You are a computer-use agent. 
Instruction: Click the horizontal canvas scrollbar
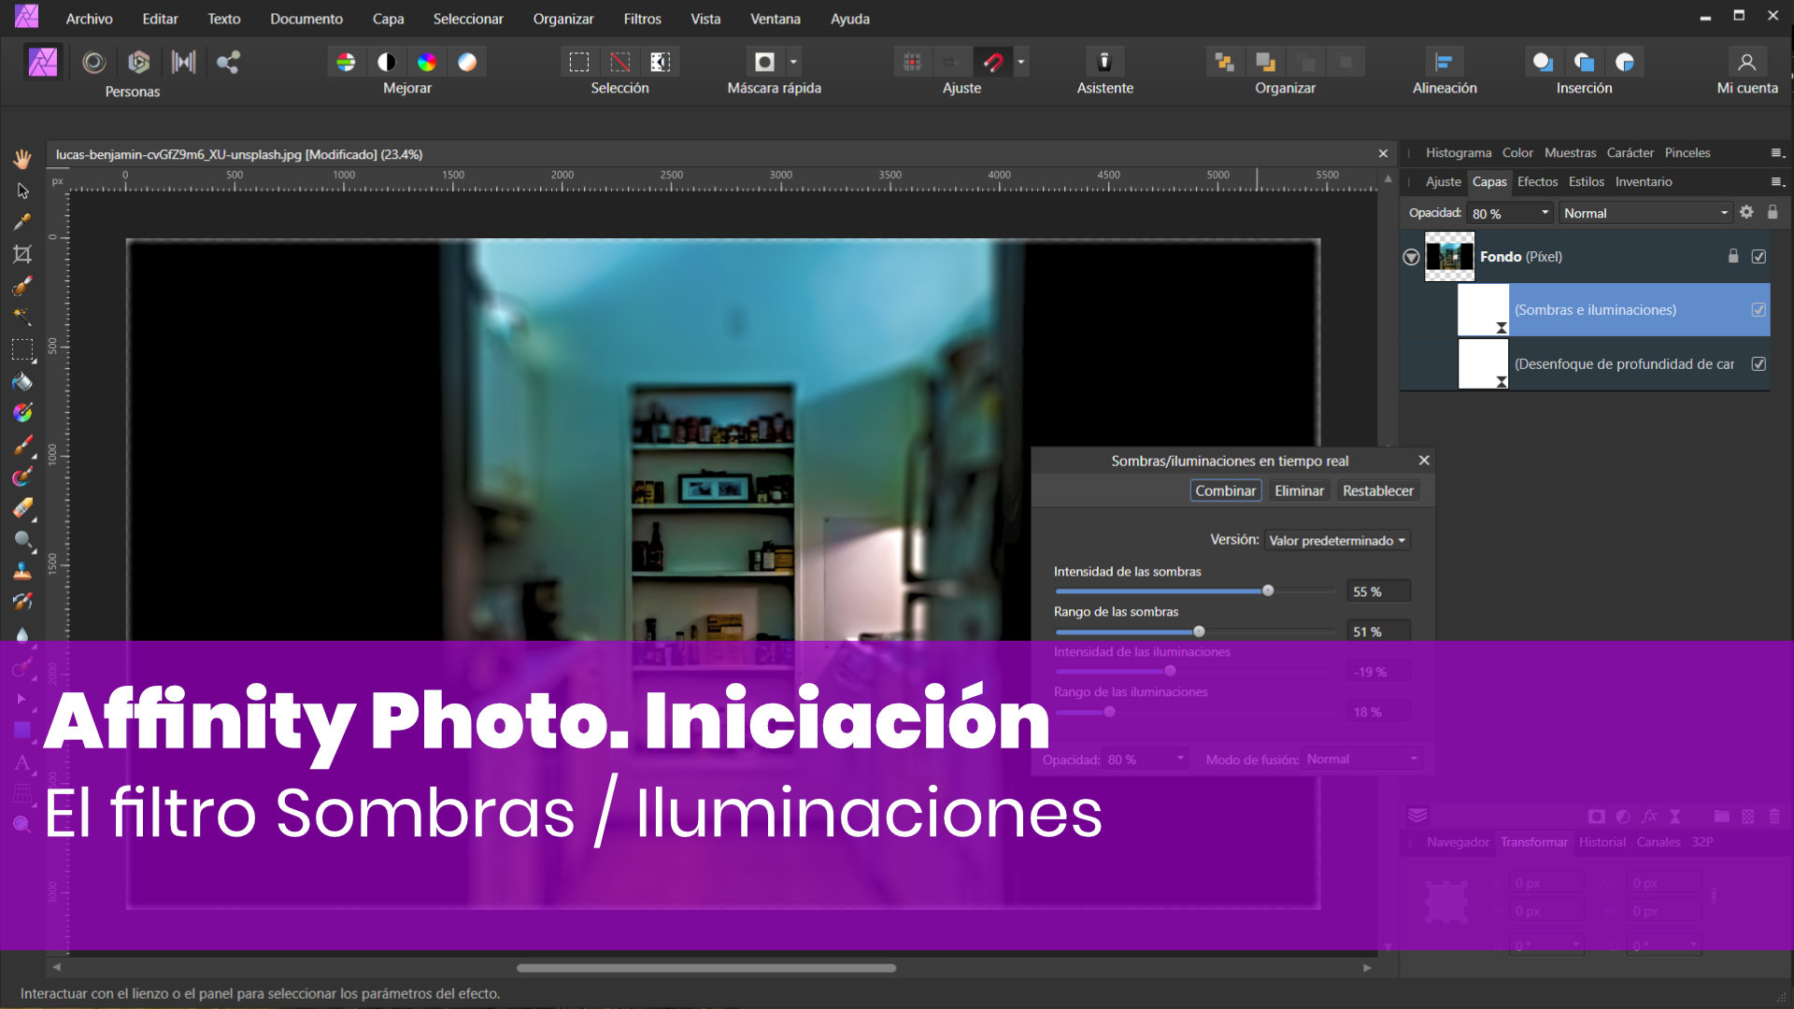[705, 968]
